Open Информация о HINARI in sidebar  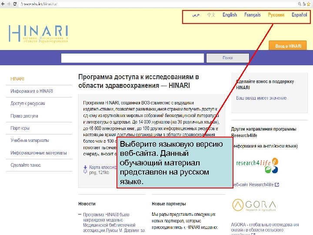click(x=32, y=91)
